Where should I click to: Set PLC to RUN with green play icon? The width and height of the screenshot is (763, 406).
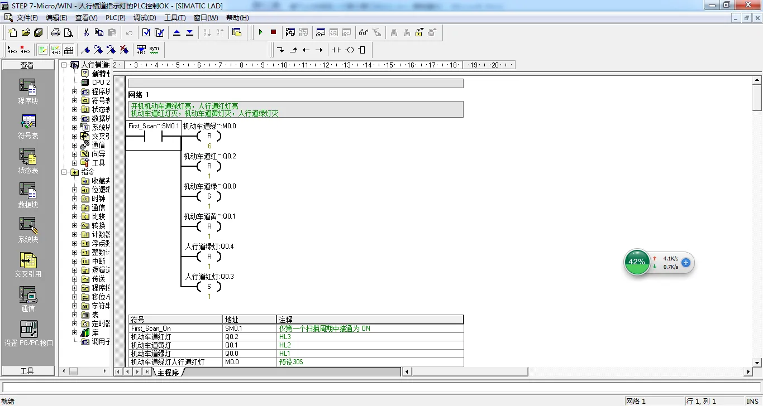260,32
